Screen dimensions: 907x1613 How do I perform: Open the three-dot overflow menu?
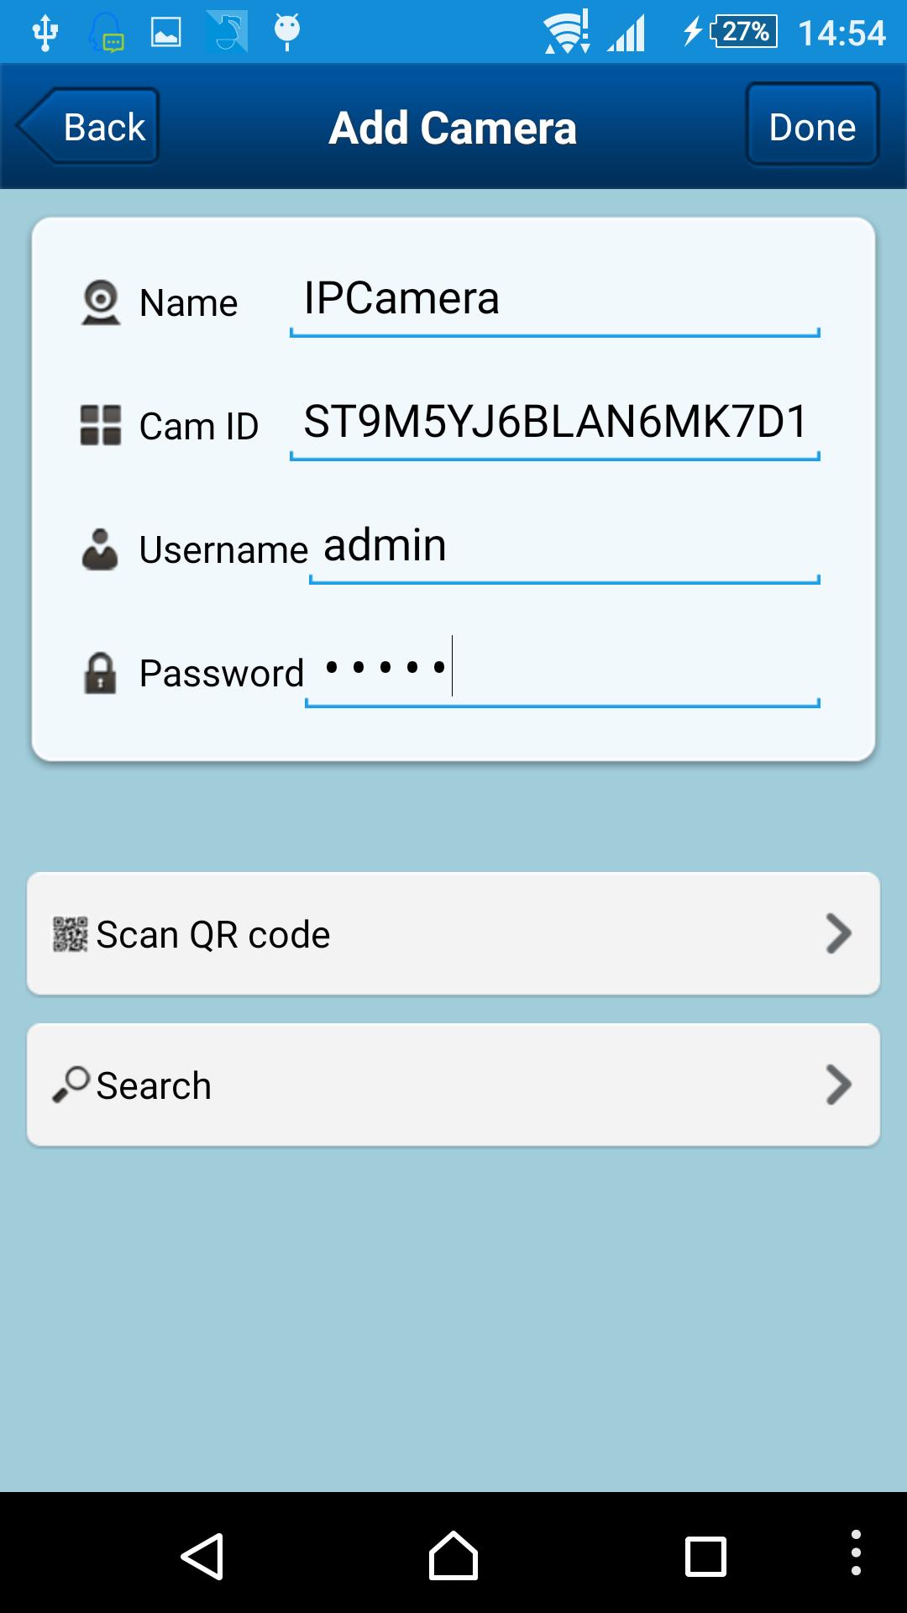click(x=856, y=1553)
